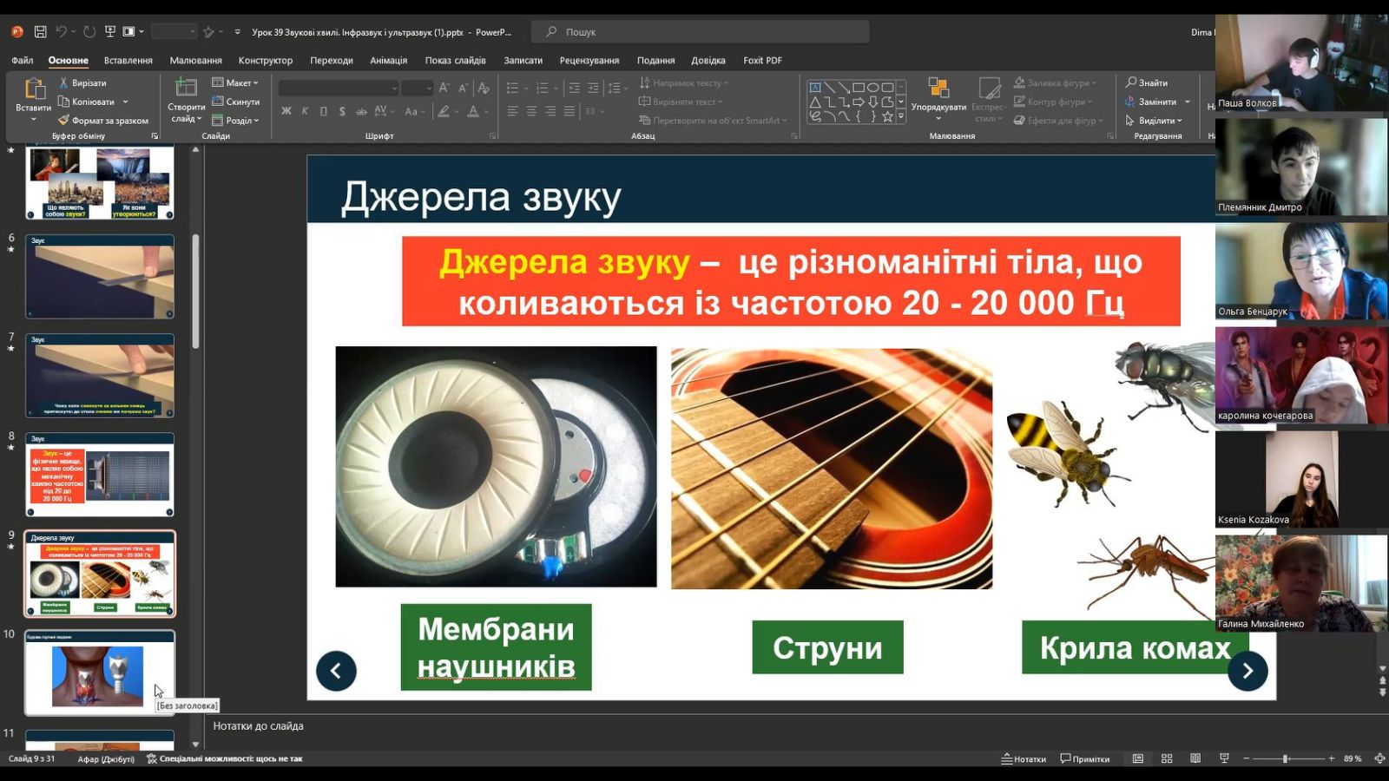Expand the Макет layout dropdown
Viewport: 1389px width, 781px height.
[x=235, y=83]
